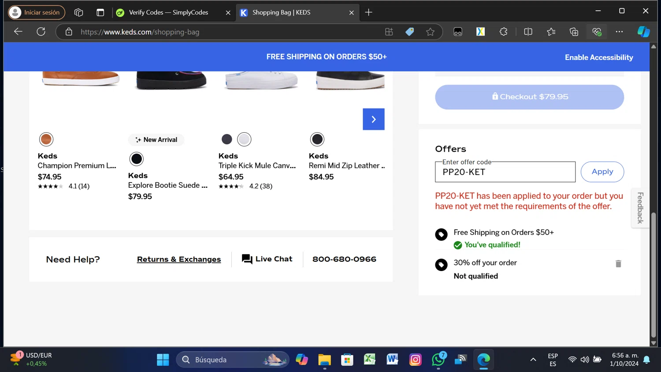Launch Excel from the taskbar
The height and width of the screenshot is (372, 661).
tap(370, 360)
